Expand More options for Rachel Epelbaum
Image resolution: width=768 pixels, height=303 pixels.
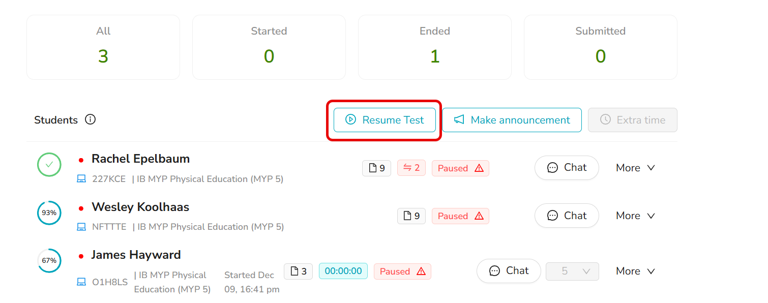pyautogui.click(x=635, y=168)
